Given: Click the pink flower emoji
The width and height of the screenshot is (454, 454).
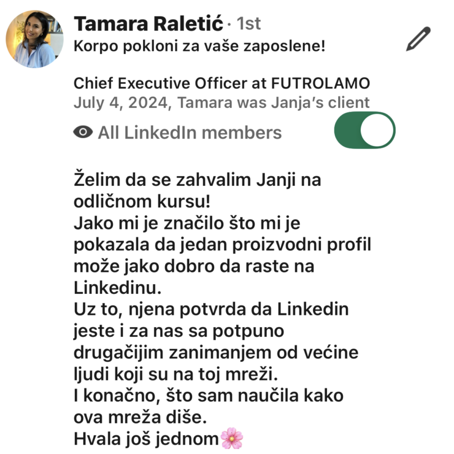Looking at the screenshot, I should tap(231, 438).
